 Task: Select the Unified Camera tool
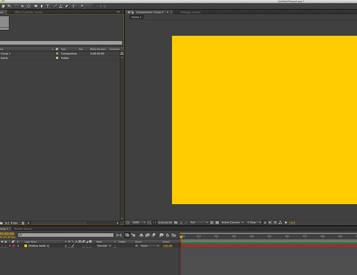23,6
